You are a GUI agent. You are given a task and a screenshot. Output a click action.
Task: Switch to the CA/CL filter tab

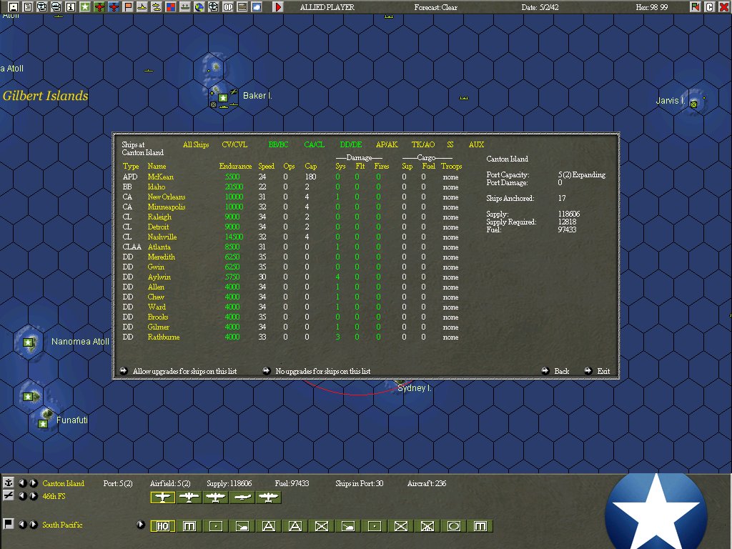[x=315, y=144]
